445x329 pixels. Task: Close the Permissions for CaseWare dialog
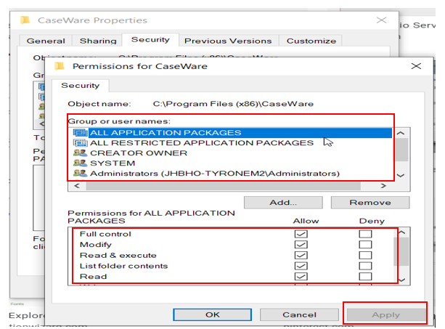tap(416, 66)
